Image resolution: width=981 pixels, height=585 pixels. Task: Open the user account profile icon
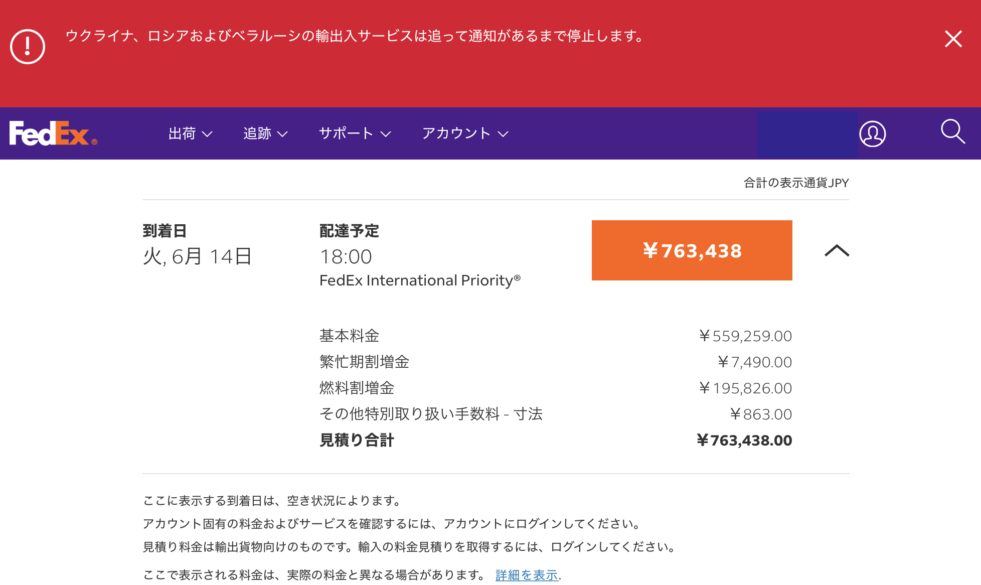click(873, 134)
